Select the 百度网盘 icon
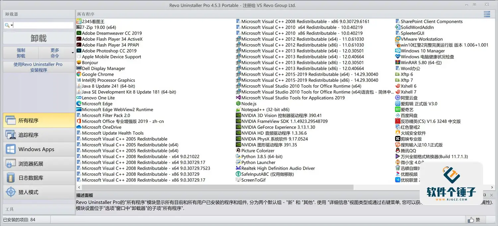The height and width of the screenshot is (226, 498). 398,115
